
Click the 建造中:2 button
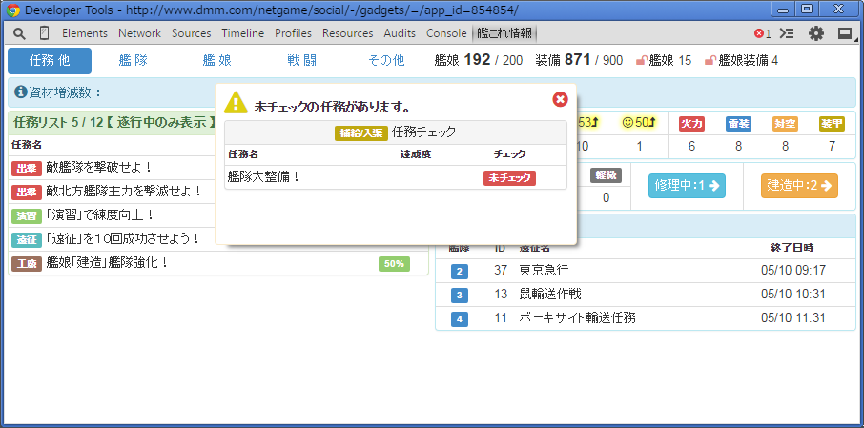point(799,186)
